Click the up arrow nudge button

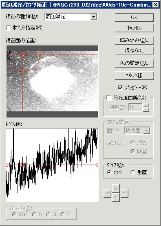coord(116,188)
